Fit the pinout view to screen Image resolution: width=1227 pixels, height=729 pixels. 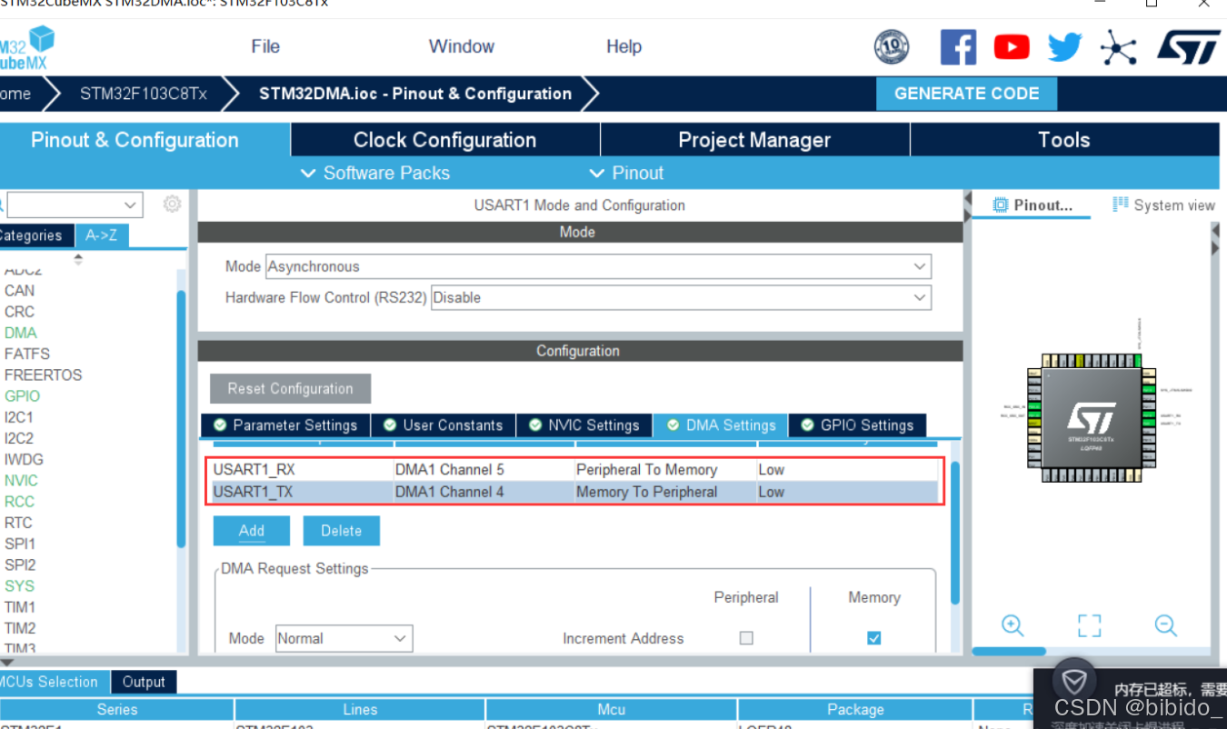[x=1089, y=624]
